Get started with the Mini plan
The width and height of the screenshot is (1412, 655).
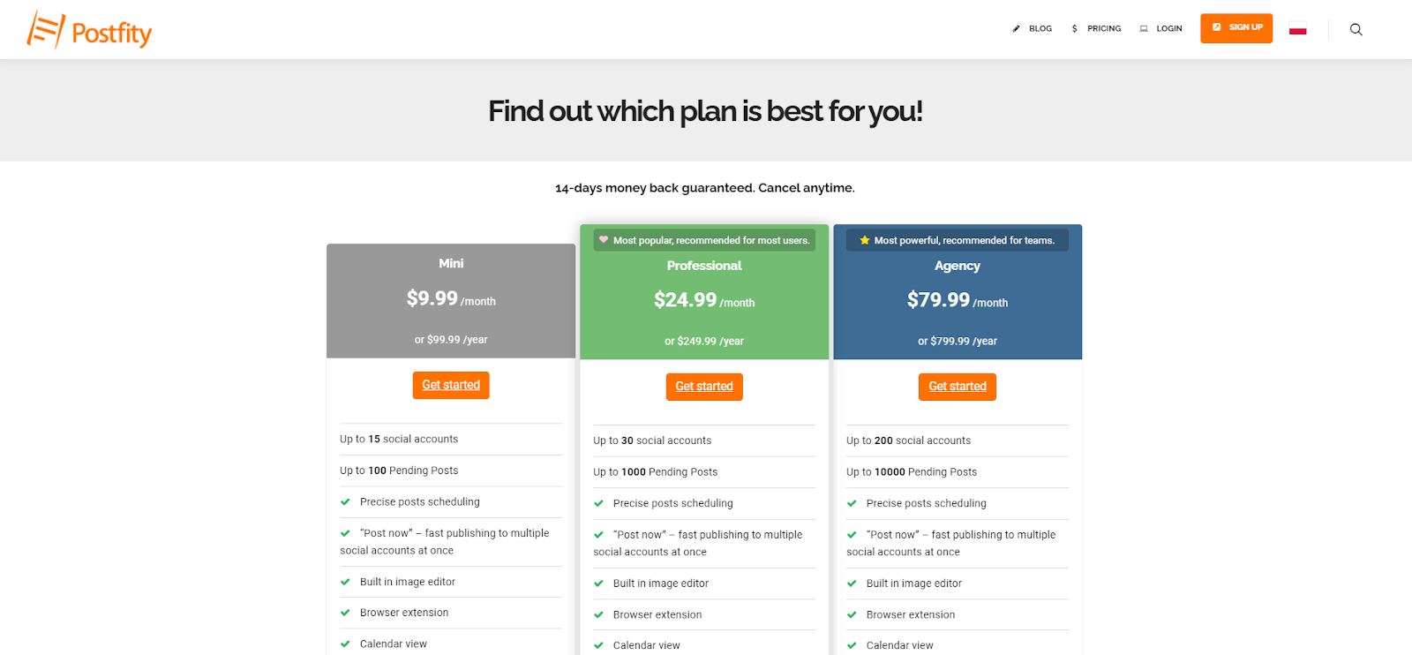[x=451, y=385]
